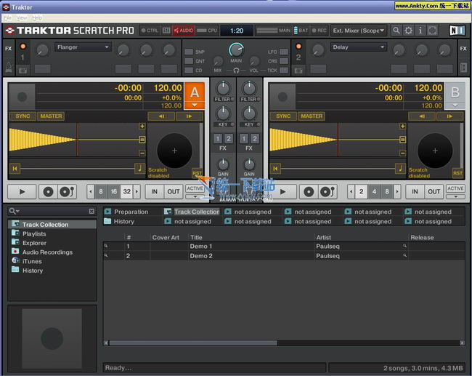Open Flanger effect dropdown
Image resolution: width=472 pixels, height=376 pixels.
tap(83, 47)
